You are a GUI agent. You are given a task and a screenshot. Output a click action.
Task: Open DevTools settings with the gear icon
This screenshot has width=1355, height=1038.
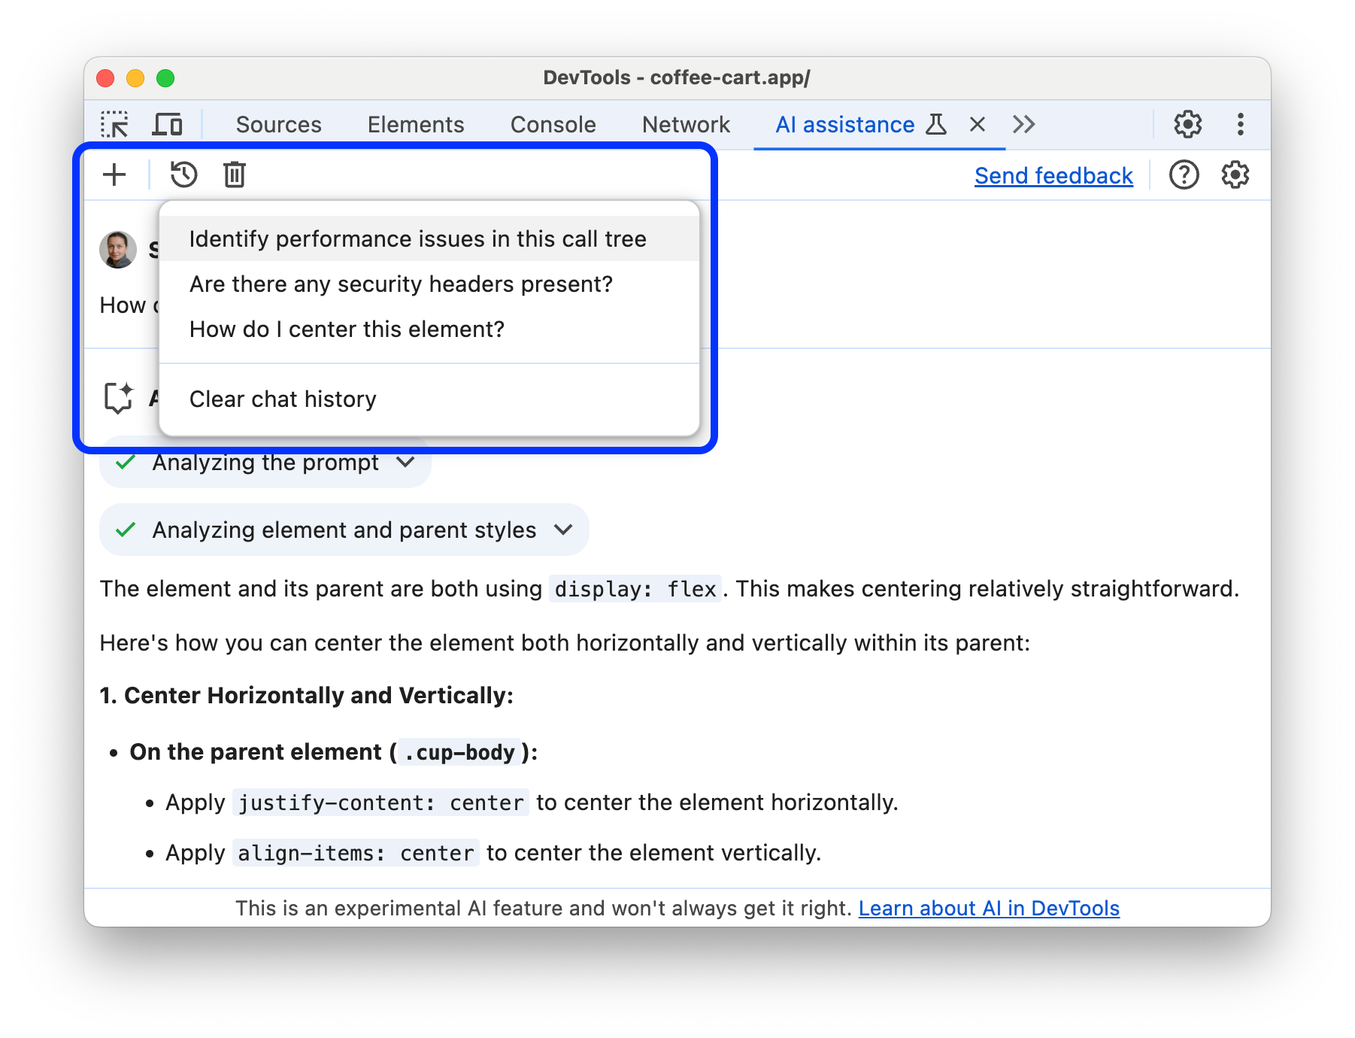pos(1188,124)
